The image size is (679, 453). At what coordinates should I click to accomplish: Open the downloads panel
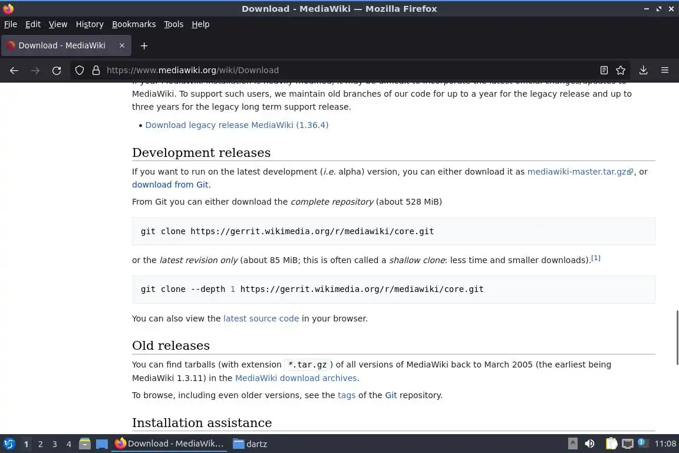[x=643, y=70]
